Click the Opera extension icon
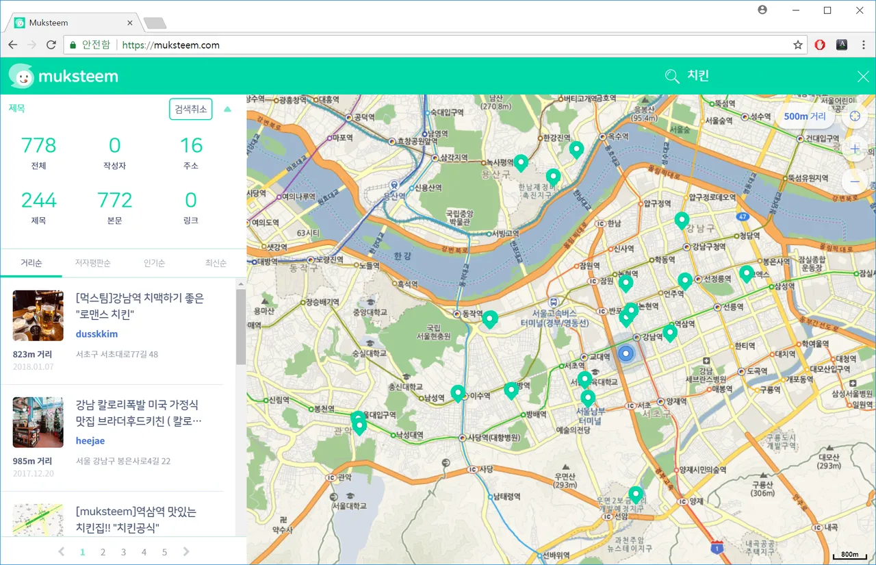 click(x=820, y=45)
